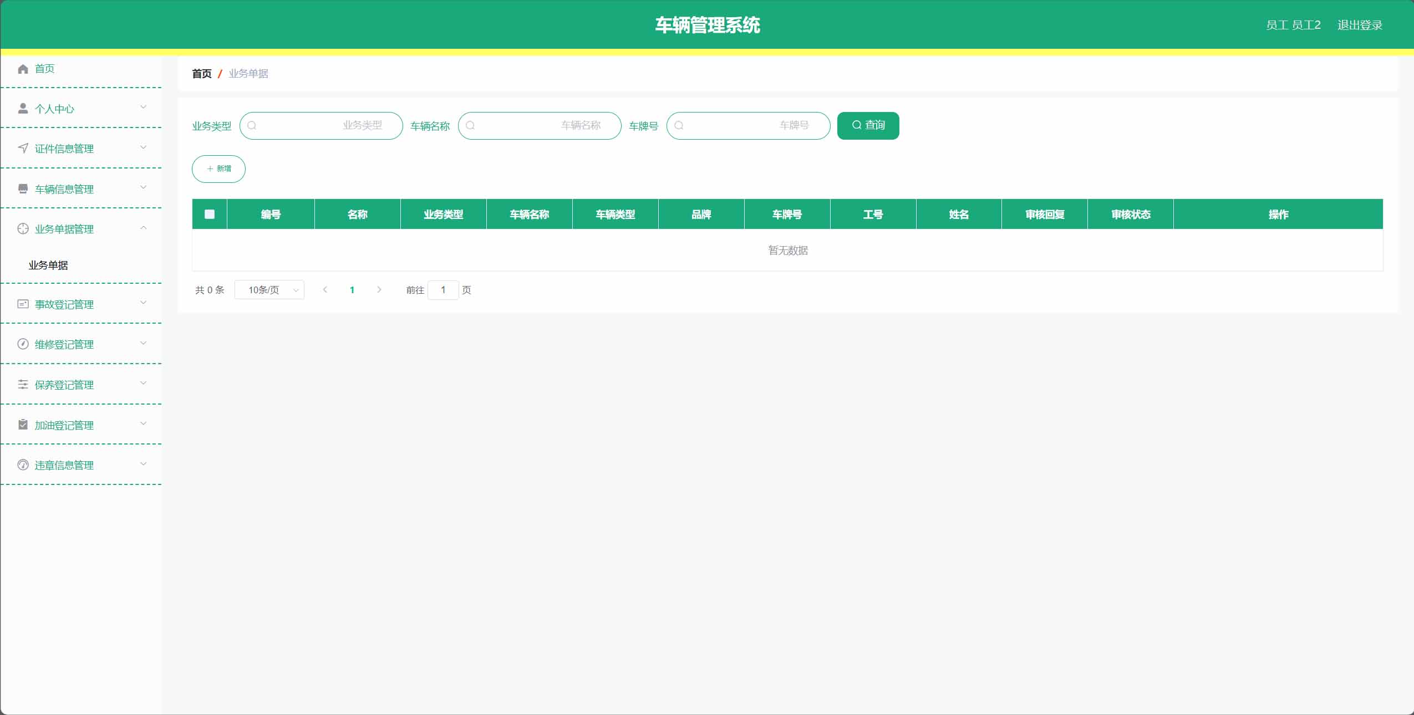Toggle the select-all checkbox in table header

click(210, 214)
